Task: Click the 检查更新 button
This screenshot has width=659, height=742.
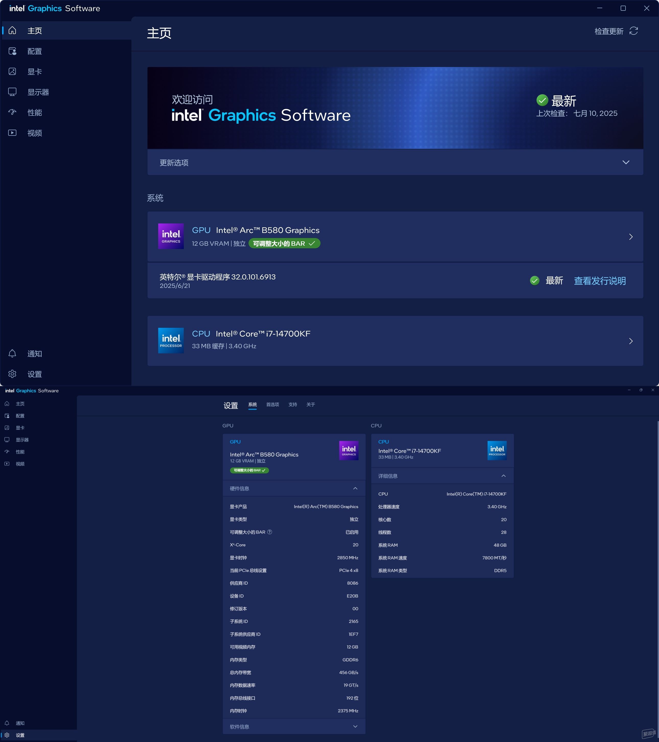Action: tap(609, 31)
